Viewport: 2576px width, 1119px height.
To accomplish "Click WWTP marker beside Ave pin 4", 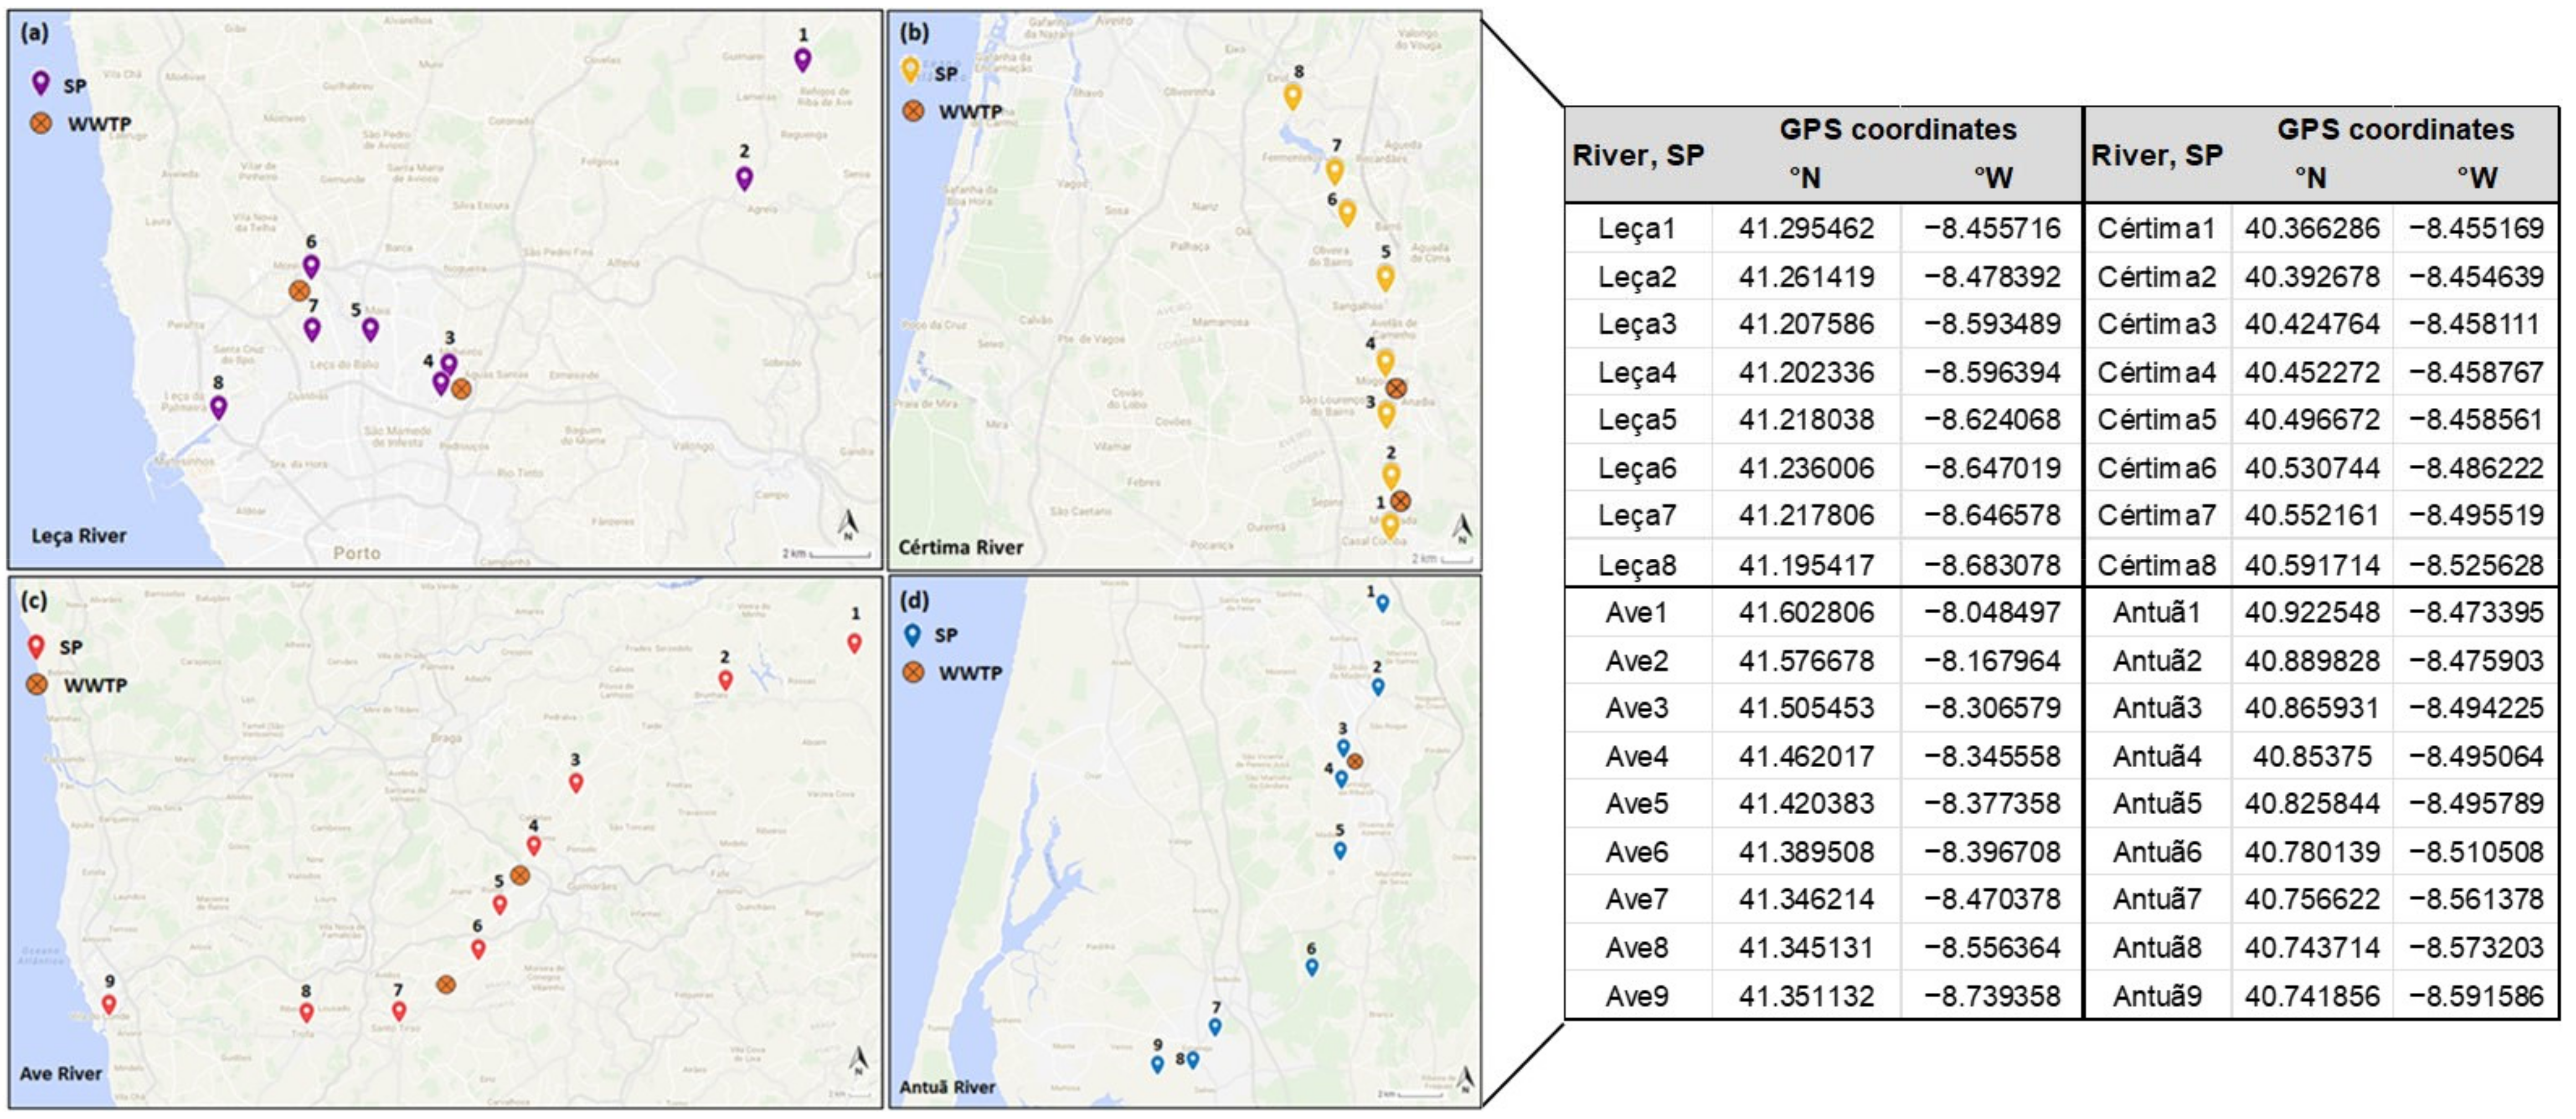I will [x=519, y=875].
